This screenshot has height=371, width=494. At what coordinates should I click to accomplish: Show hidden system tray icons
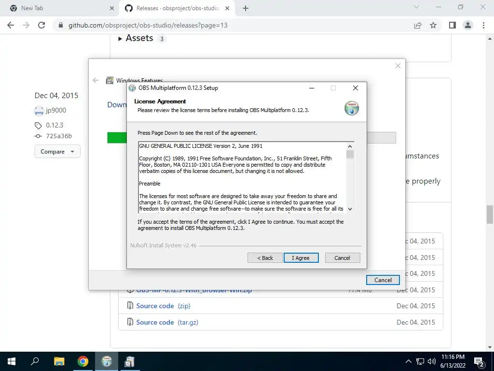coord(408,361)
